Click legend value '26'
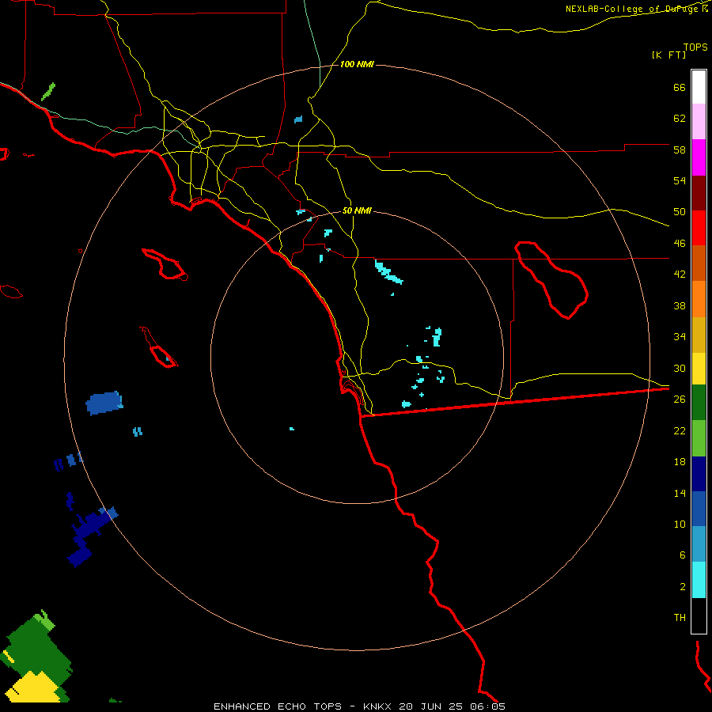This screenshot has width=712, height=712. point(680,400)
